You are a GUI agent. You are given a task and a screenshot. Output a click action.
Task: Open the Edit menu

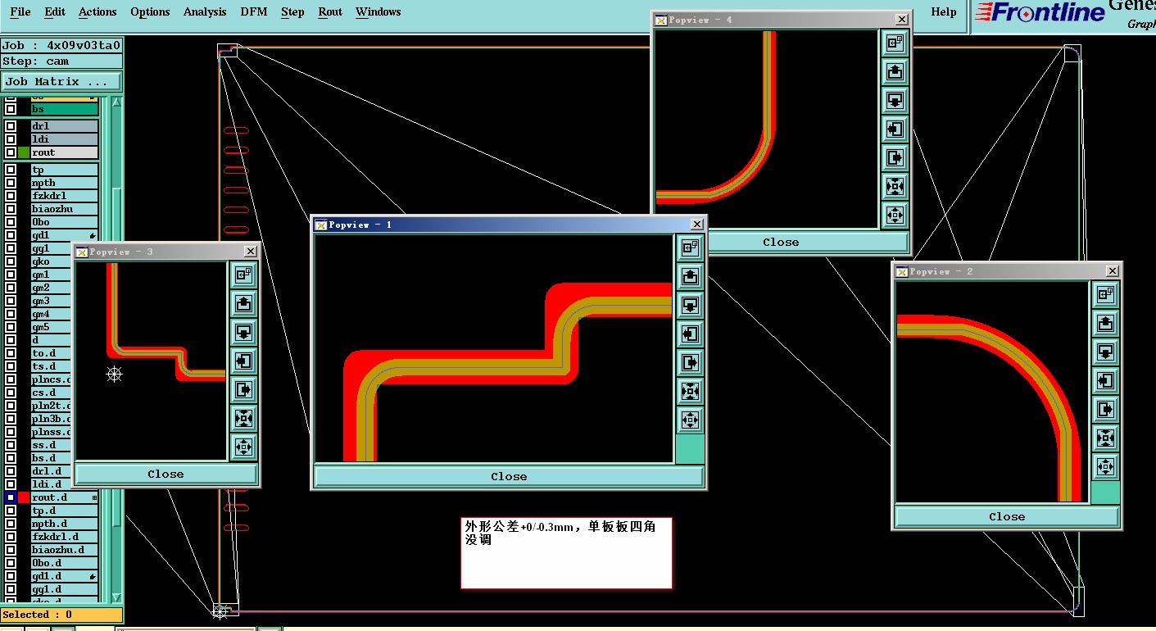[55, 11]
